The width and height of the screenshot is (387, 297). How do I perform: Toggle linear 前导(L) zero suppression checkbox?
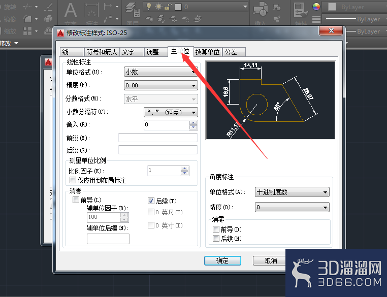(x=76, y=200)
